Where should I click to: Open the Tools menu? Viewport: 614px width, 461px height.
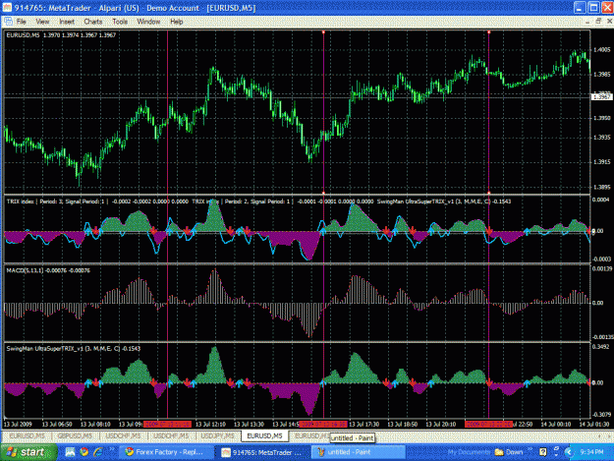click(120, 22)
